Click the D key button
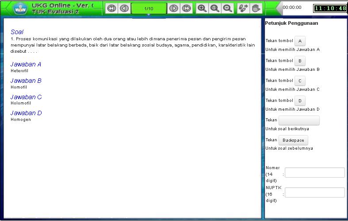 pyautogui.click(x=300, y=101)
